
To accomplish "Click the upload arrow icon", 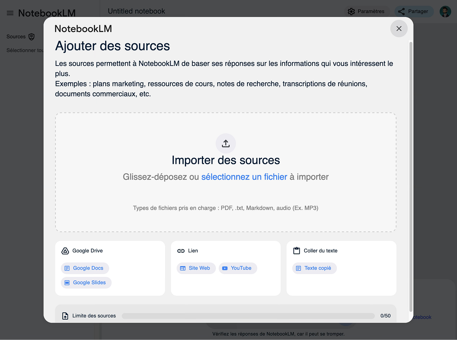I will click(226, 143).
